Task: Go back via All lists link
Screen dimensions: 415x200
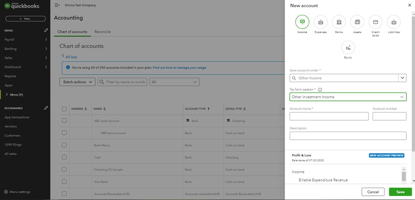Action: tap(70, 57)
